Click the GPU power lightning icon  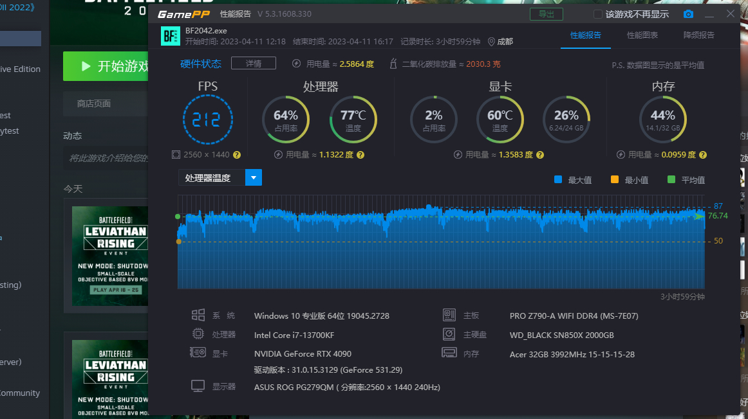(458, 155)
